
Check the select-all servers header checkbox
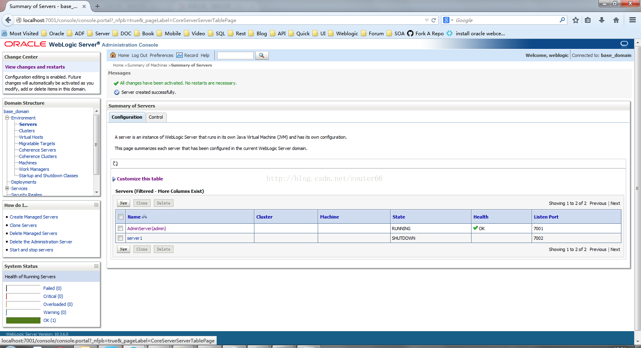(x=121, y=217)
